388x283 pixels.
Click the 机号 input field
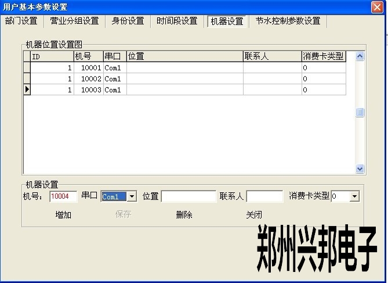click(63, 196)
